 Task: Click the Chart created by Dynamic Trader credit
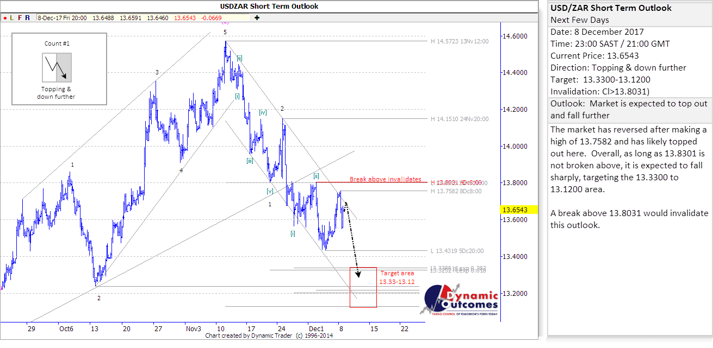(x=269, y=336)
